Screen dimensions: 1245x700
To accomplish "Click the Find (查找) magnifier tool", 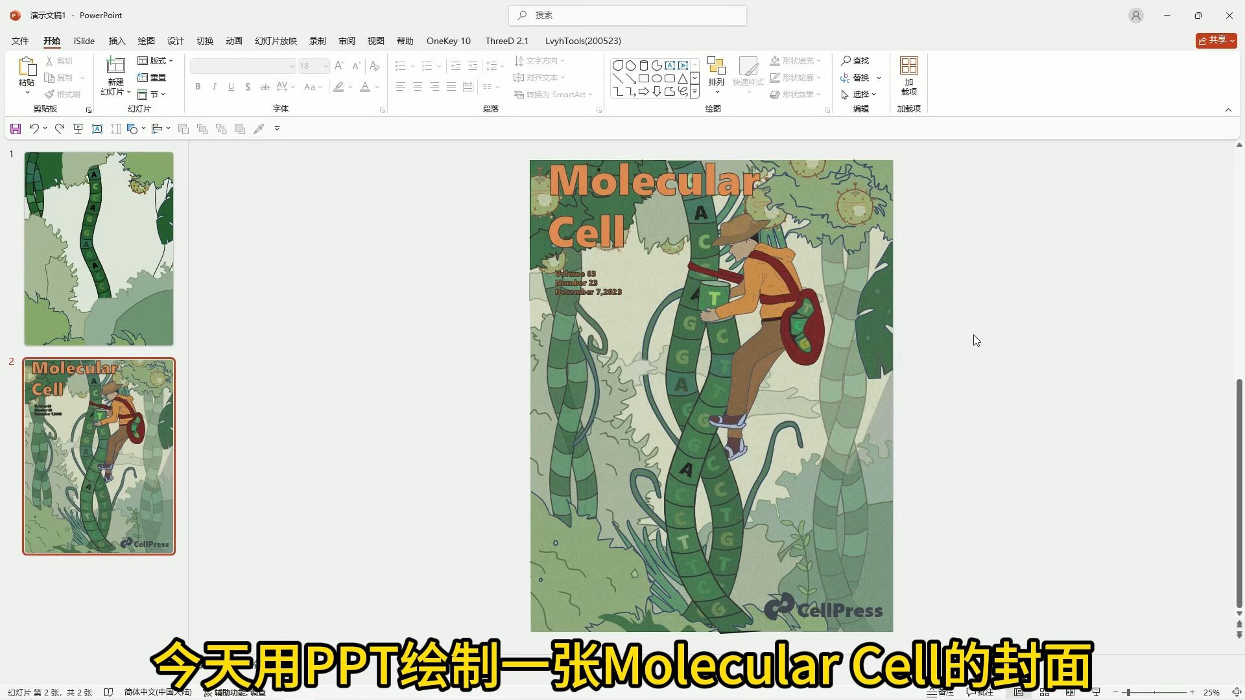I will point(855,60).
